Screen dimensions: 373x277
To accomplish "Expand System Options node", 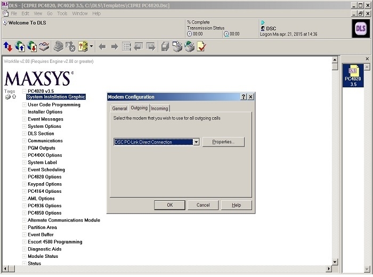I will pyautogui.click(x=24, y=126).
